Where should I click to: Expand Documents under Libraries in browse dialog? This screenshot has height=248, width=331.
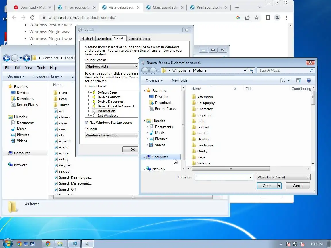(x=147, y=127)
